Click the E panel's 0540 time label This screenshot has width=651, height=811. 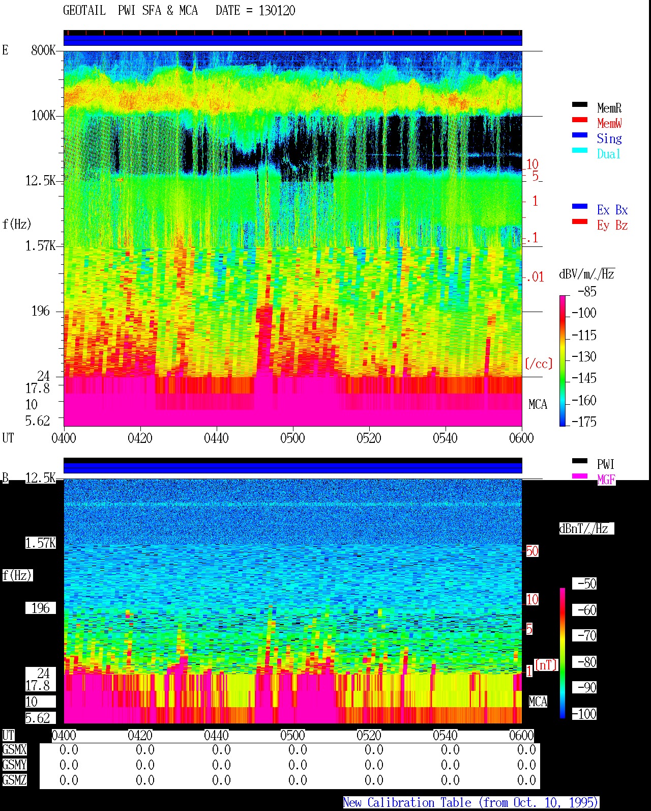pyautogui.click(x=445, y=438)
